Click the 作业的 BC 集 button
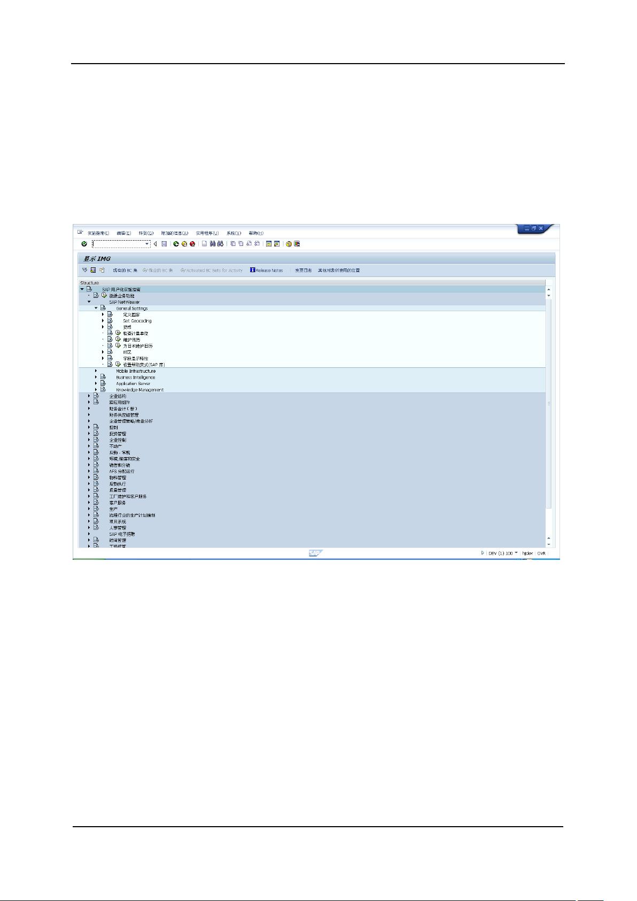The image size is (637, 901). [x=158, y=270]
